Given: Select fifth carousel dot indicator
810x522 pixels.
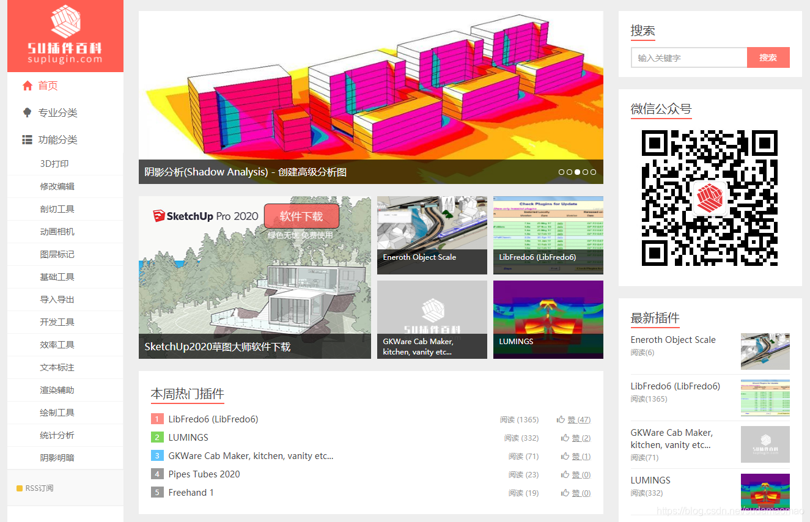Looking at the screenshot, I should [x=593, y=172].
